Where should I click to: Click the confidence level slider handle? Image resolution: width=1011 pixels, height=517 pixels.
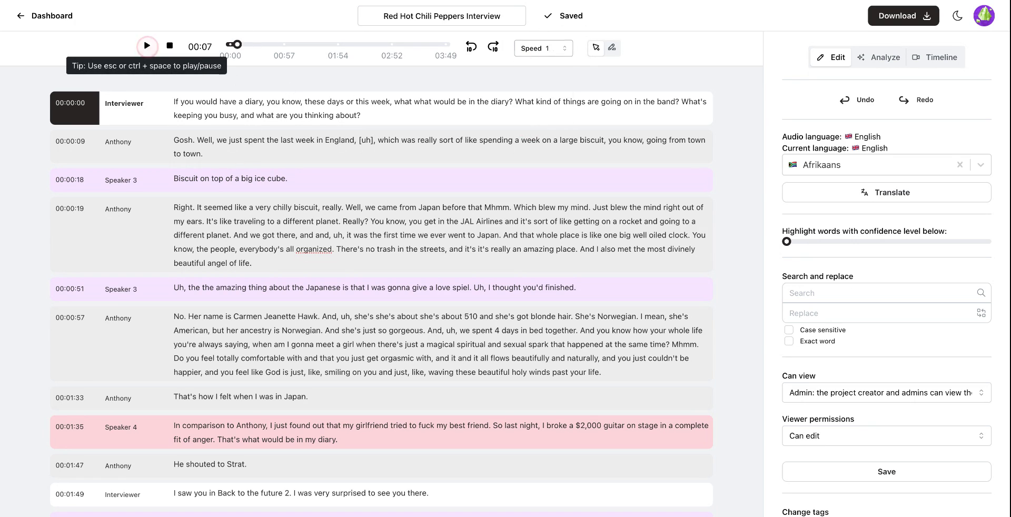(x=787, y=242)
